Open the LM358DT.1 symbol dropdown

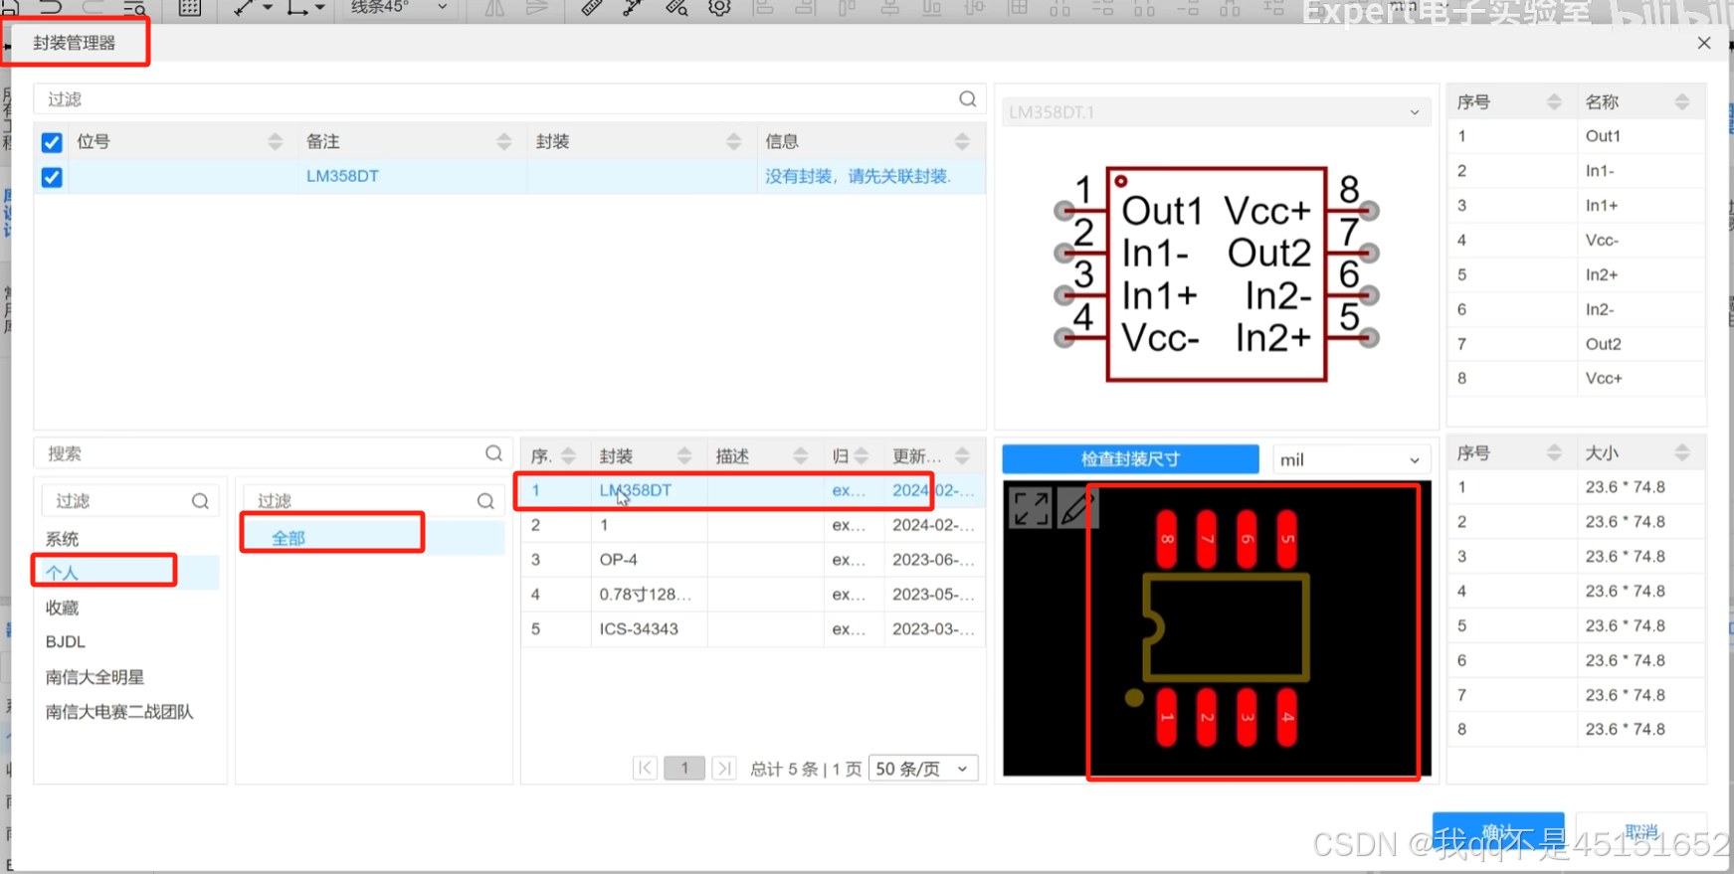[x=1216, y=112]
